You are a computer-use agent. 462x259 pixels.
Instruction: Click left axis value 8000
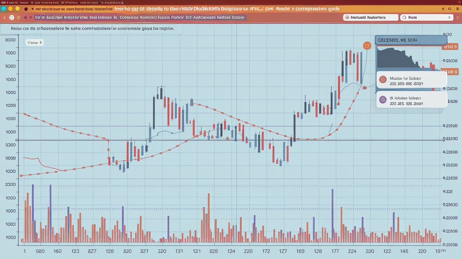tap(11, 40)
